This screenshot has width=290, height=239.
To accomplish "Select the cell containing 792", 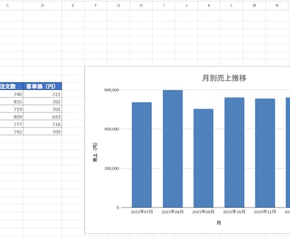I will pos(11,131).
